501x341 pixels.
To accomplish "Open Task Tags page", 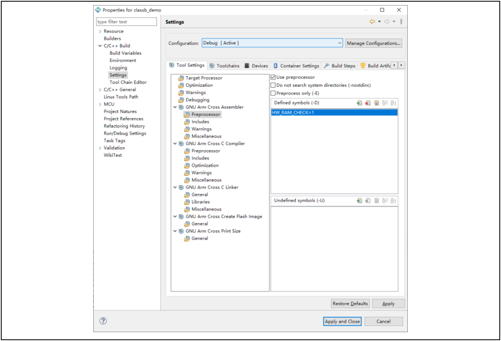I will (115, 141).
